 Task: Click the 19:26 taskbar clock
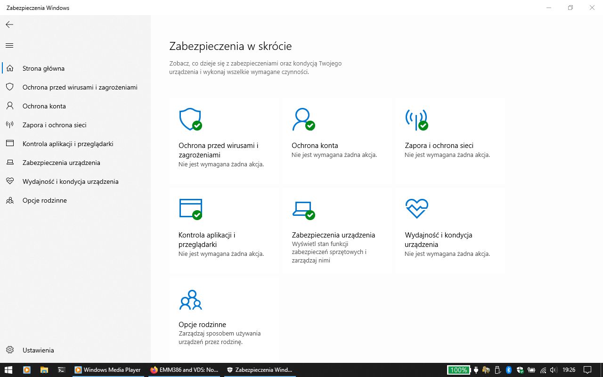(x=569, y=370)
